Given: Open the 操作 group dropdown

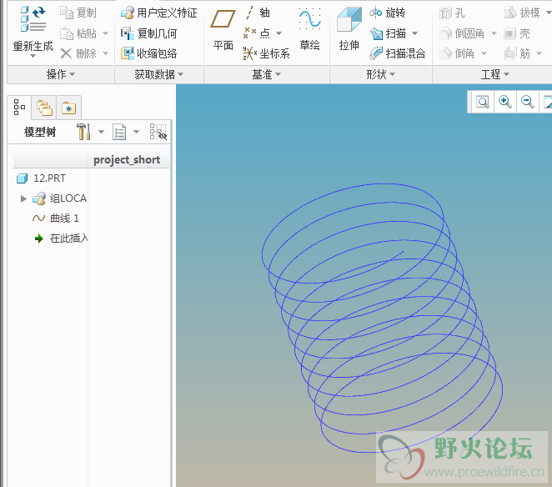Looking at the screenshot, I should [x=61, y=74].
